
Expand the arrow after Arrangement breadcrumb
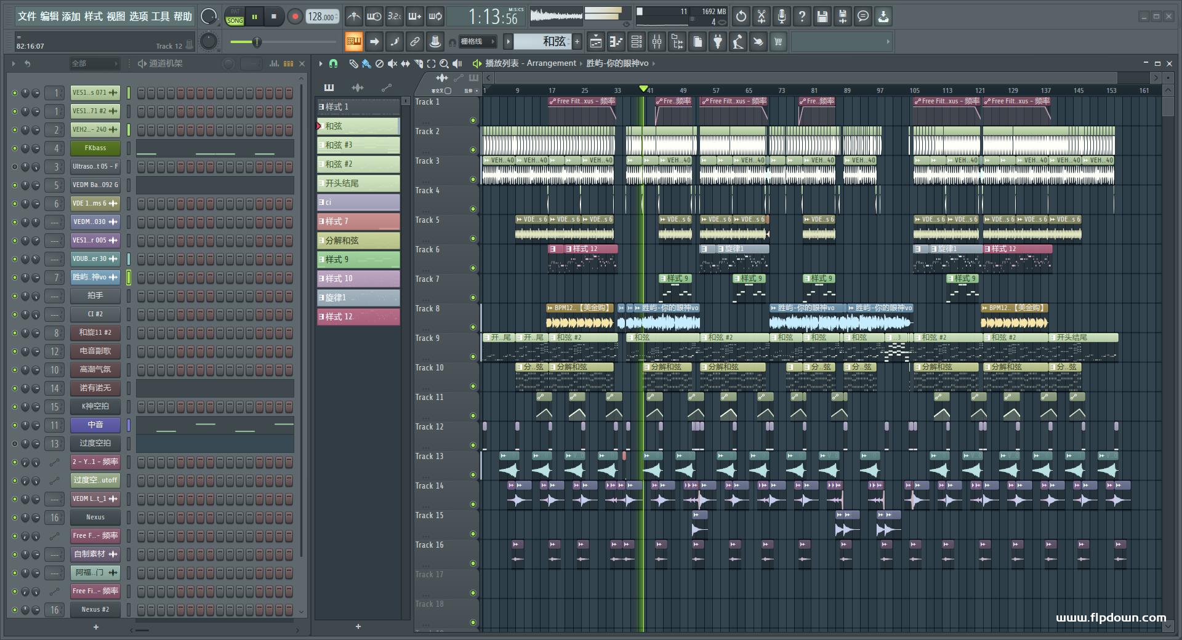(x=581, y=63)
